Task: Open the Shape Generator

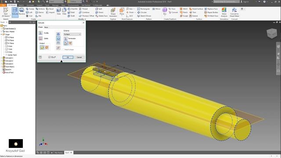Action: pos(113,12)
